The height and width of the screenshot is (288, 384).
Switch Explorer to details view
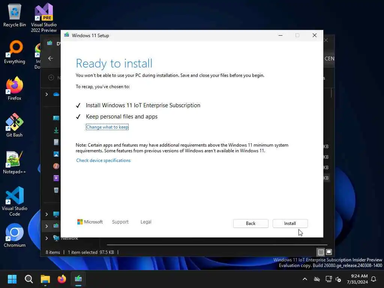[321, 252]
